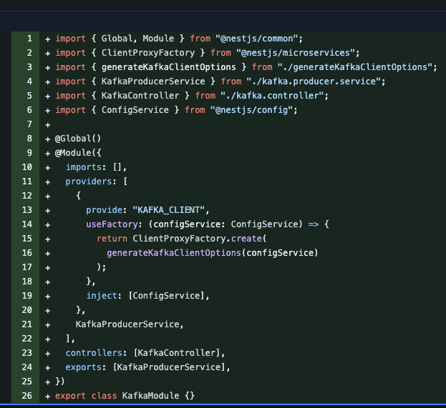Click the imports property key

coord(84,167)
